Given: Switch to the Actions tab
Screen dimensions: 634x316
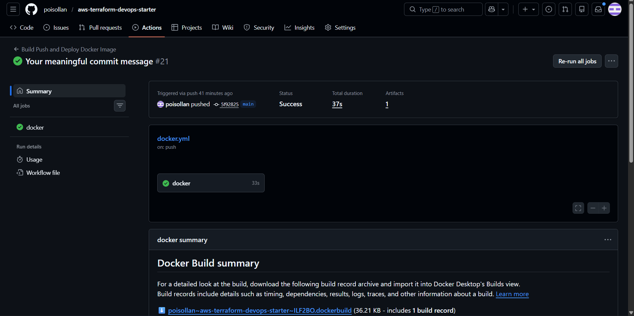Looking at the screenshot, I should [x=151, y=27].
